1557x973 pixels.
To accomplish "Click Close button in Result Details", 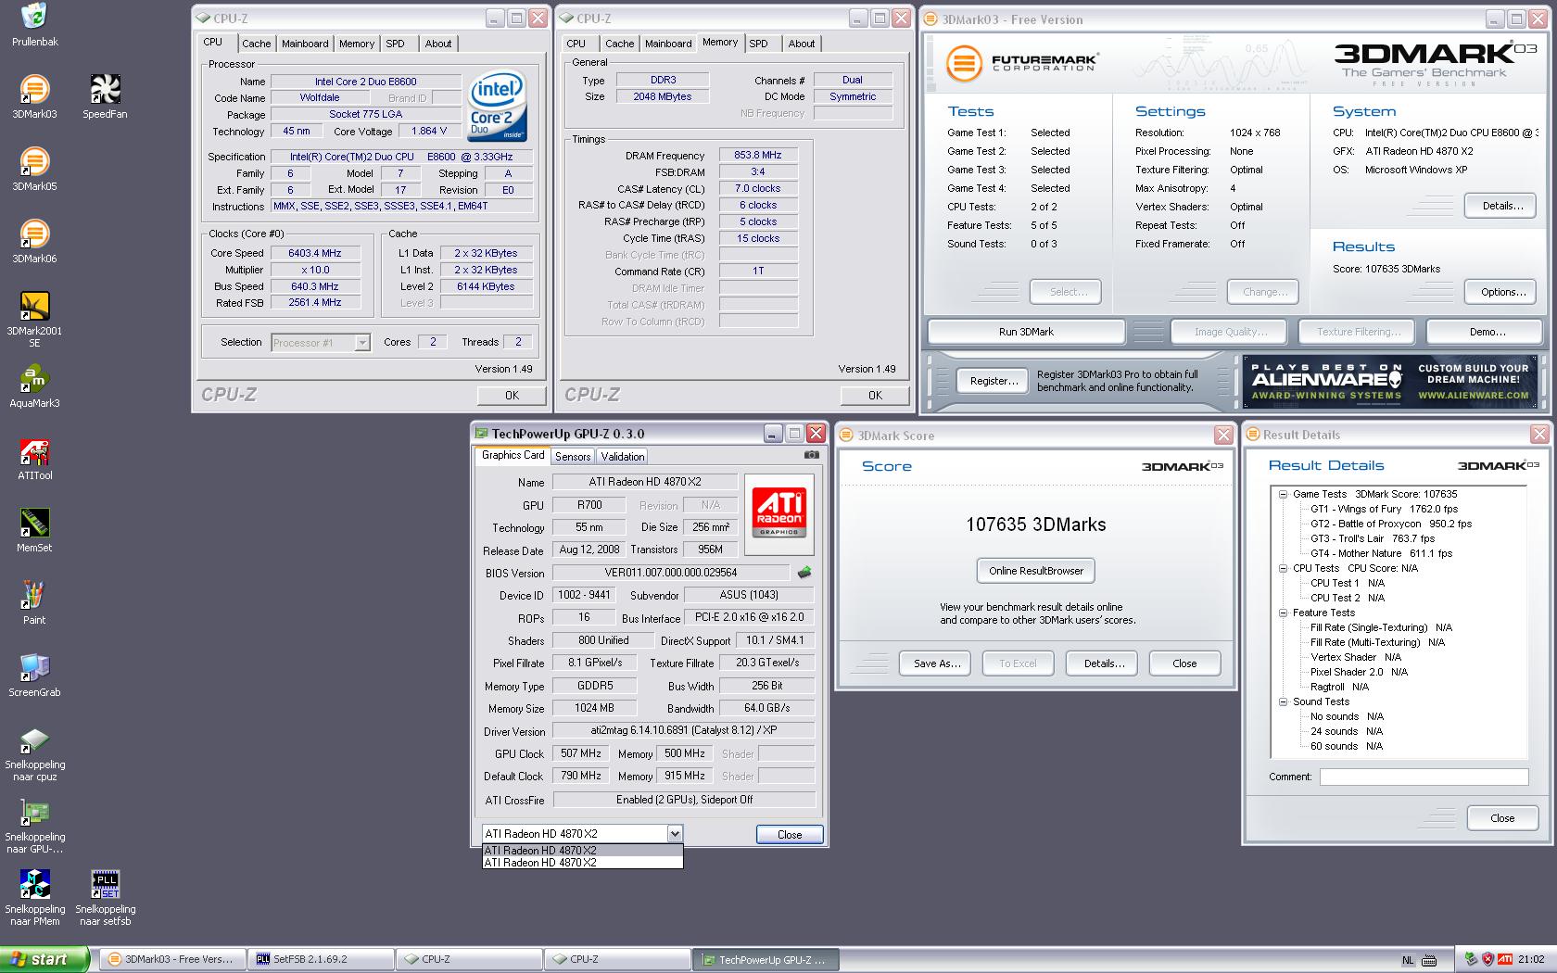I will [1502, 818].
